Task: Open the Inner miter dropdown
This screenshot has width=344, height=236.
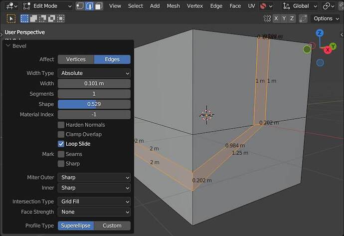Action: (x=94, y=188)
